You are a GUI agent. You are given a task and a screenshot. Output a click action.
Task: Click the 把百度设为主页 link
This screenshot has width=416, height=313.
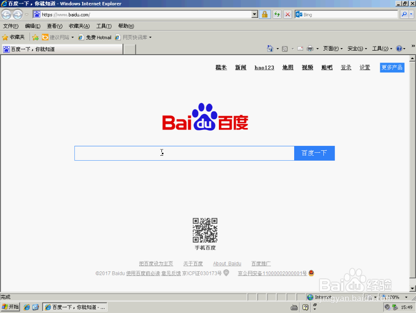click(156, 263)
